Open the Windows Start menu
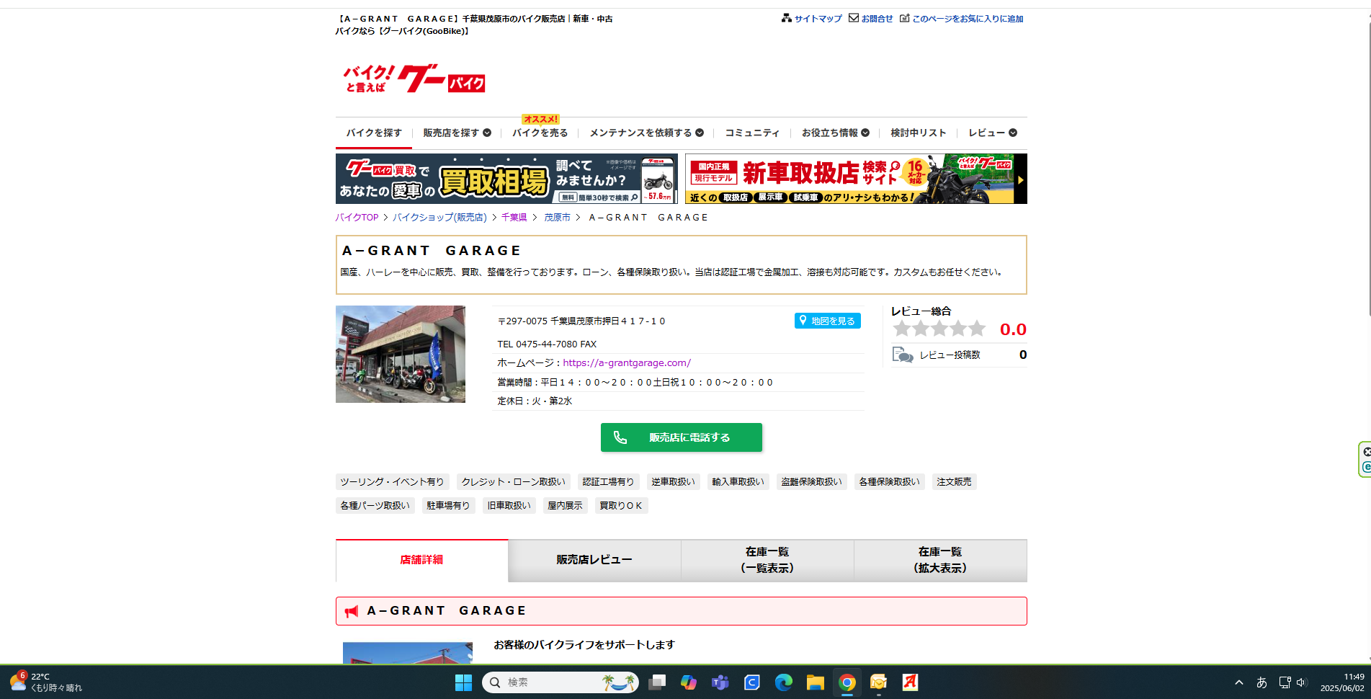Viewport: 1371px width, 699px height. [x=463, y=682]
